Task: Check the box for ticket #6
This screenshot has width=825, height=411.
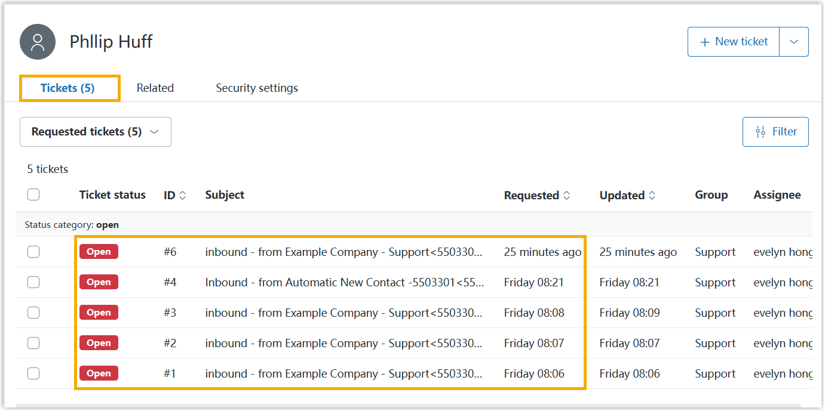Action: pos(33,252)
